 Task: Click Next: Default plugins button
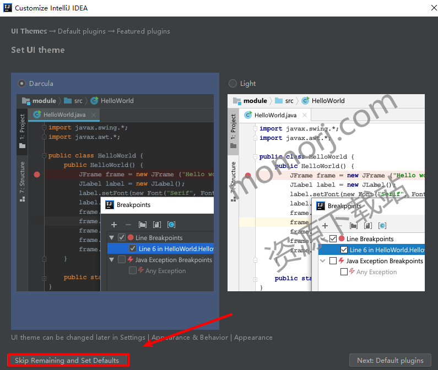[x=390, y=360]
